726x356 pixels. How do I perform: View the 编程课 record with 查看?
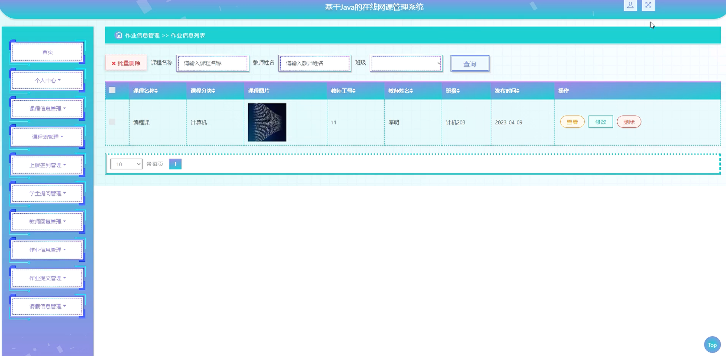coord(572,122)
